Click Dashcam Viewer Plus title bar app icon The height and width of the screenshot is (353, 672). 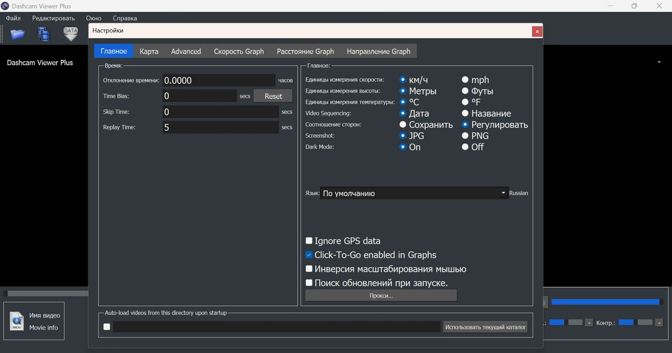5,6
